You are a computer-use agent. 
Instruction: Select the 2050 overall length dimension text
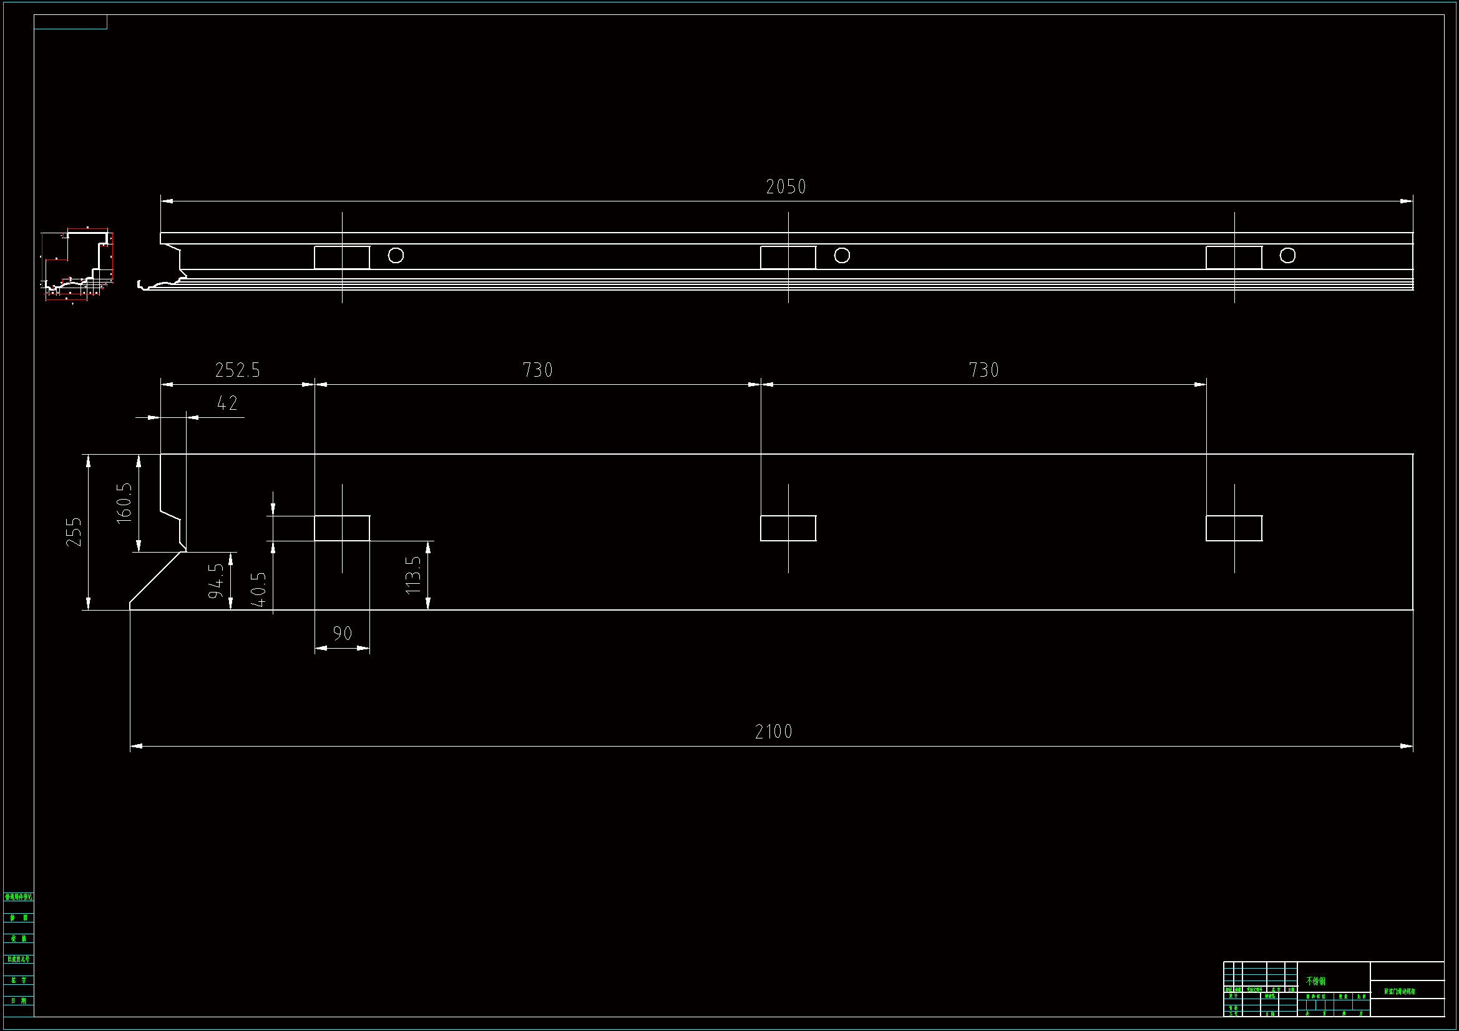[786, 186]
